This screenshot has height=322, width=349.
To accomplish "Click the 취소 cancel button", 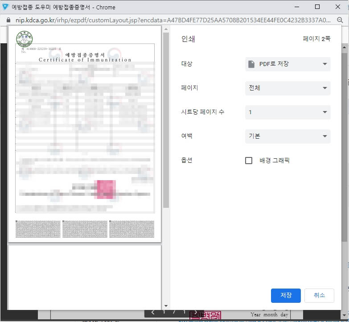I will coord(319,295).
